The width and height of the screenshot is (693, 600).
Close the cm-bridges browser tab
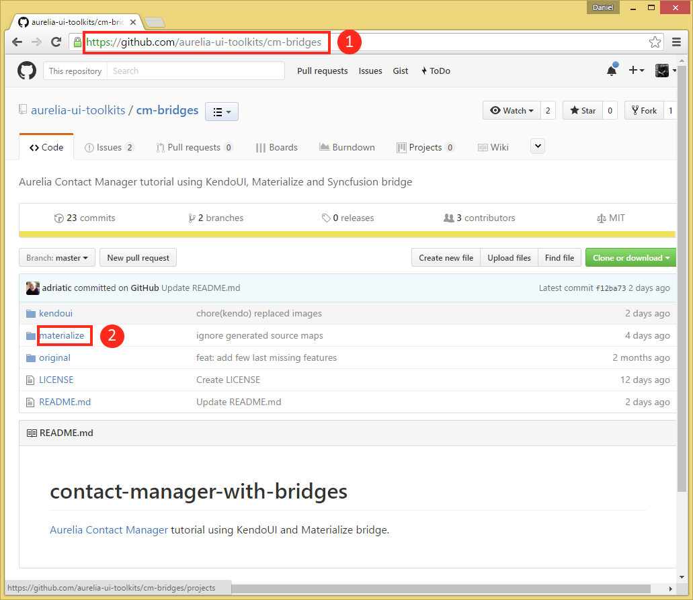tap(133, 22)
